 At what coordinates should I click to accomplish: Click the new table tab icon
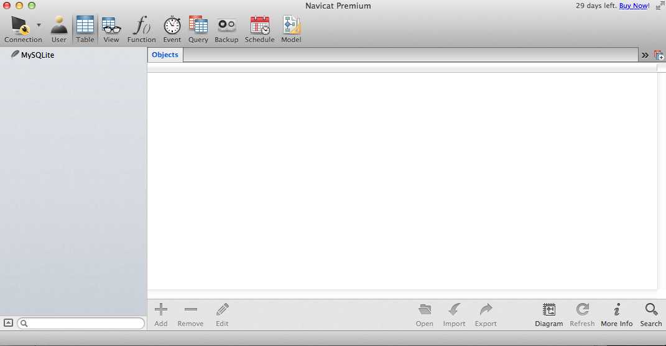coord(659,55)
